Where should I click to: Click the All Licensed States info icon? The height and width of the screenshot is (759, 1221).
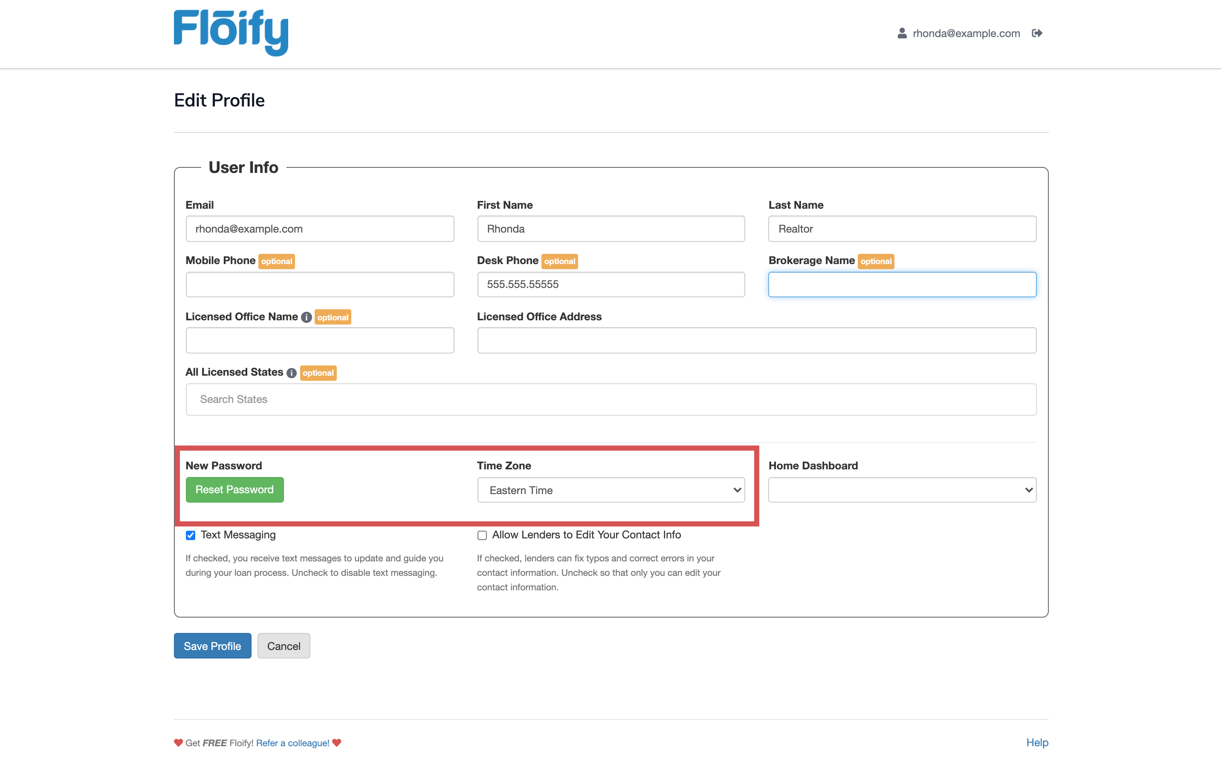292,373
